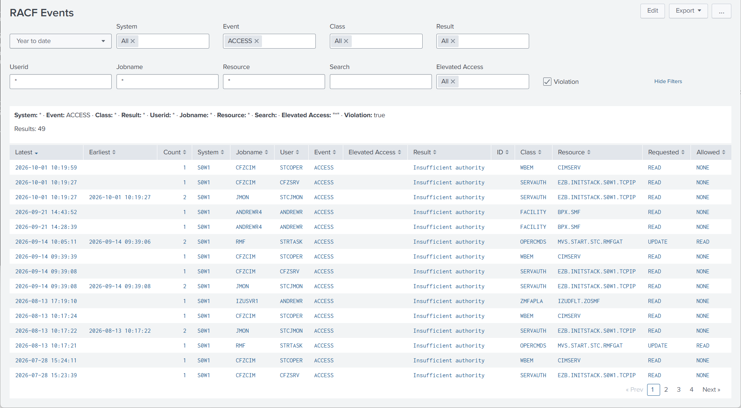The width and height of the screenshot is (741, 408).
Task: Remove the All tag in Elevated Access filter
Action: click(453, 82)
